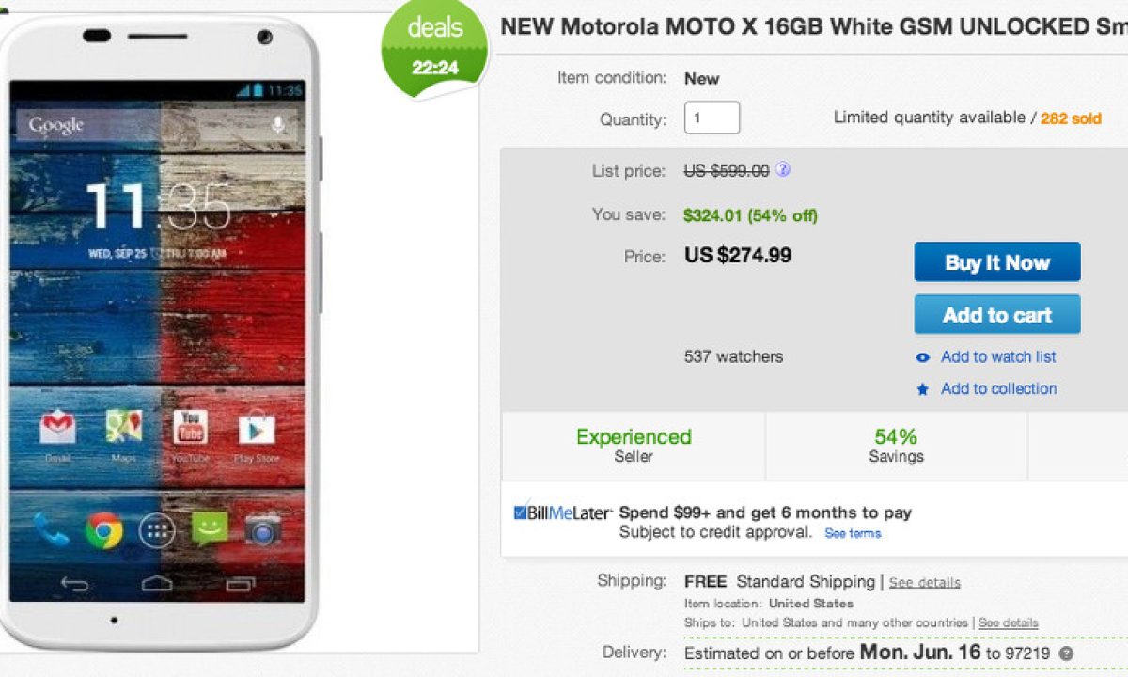Image resolution: width=1128 pixels, height=677 pixels.
Task: Open the Add to watch list link
Action: 998,357
